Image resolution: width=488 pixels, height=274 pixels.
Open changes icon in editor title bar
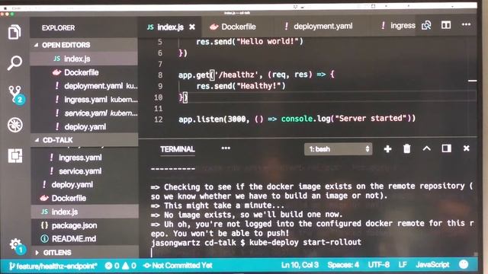click(x=426, y=25)
